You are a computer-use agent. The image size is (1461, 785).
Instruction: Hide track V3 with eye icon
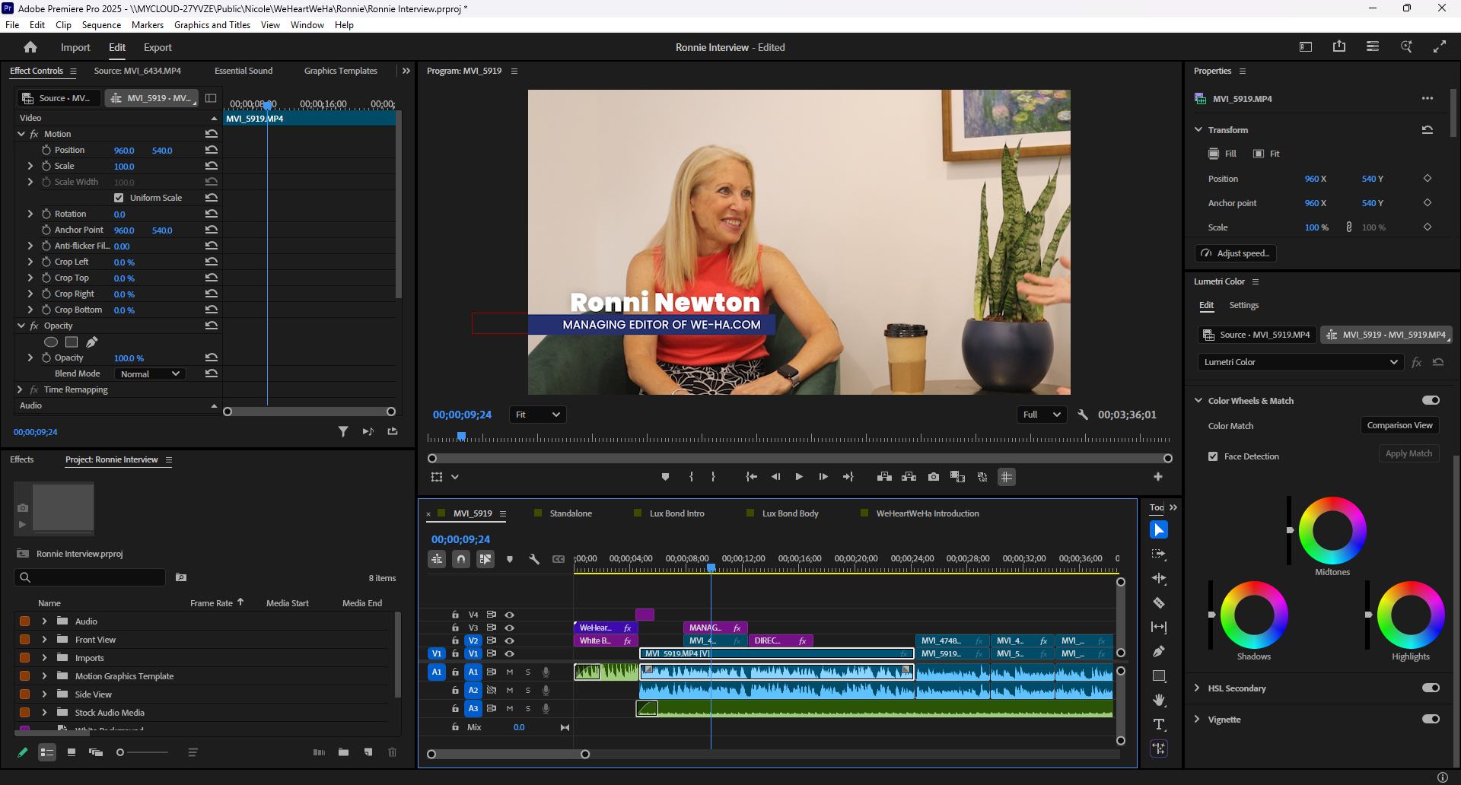pyautogui.click(x=510, y=628)
